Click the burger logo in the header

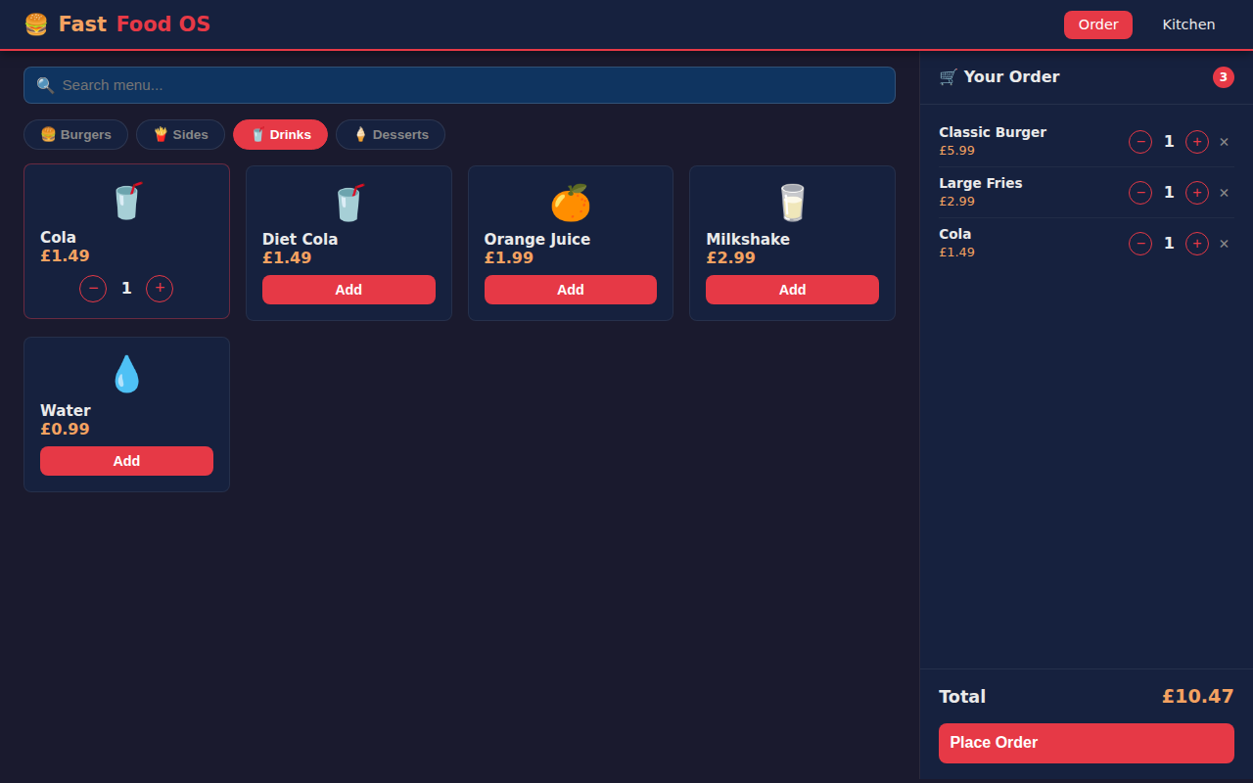tap(36, 23)
